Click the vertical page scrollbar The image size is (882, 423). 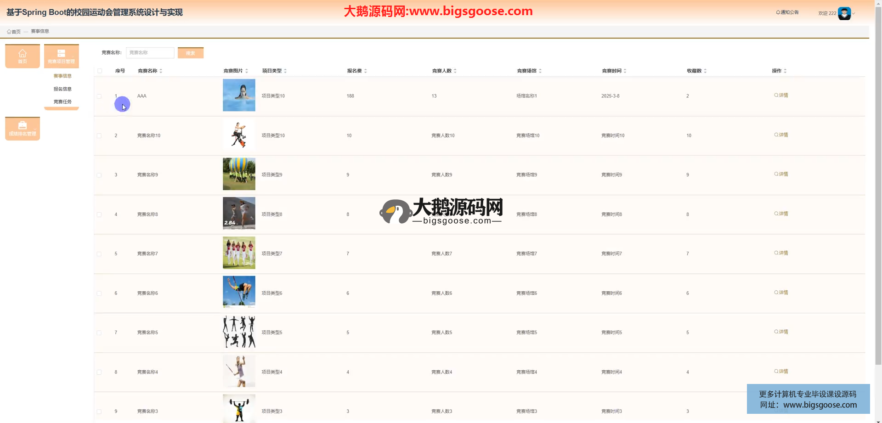point(878,184)
